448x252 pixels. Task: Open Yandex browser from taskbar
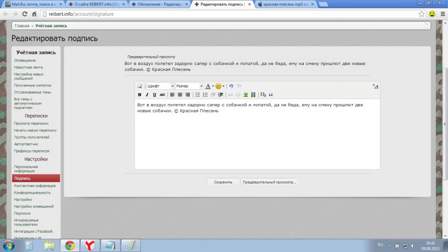90,246
